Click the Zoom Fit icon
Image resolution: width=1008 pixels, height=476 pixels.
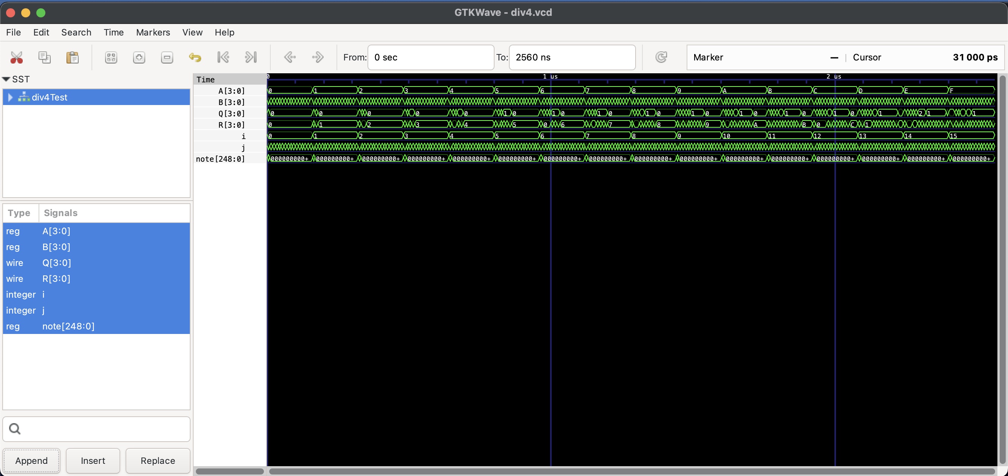(x=111, y=57)
